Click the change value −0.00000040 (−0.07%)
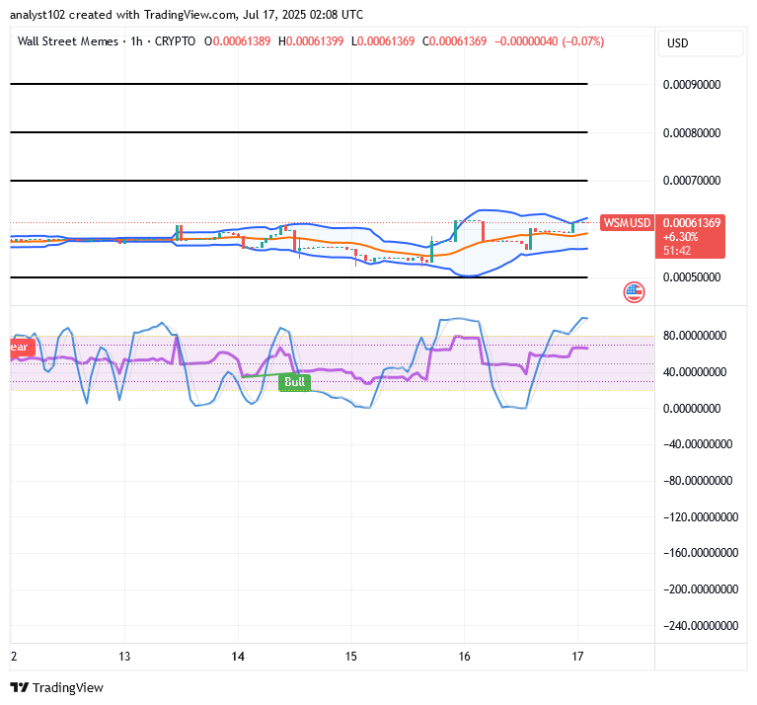This screenshot has width=757, height=705. 549,41
